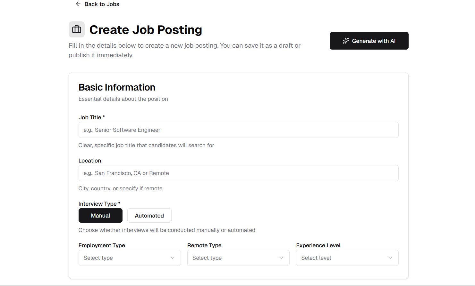The image size is (475, 286).
Task: Click the 'Select type' box under Remote Type
Action: (x=238, y=258)
